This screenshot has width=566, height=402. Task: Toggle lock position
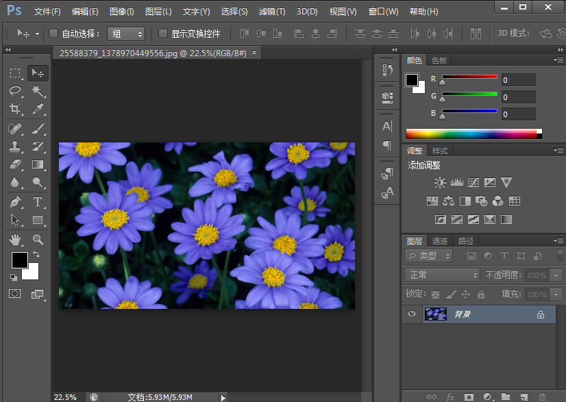coord(466,294)
